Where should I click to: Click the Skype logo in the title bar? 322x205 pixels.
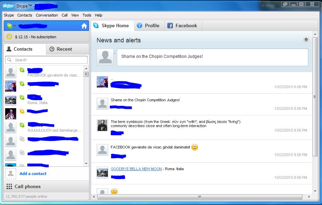click(8, 6)
